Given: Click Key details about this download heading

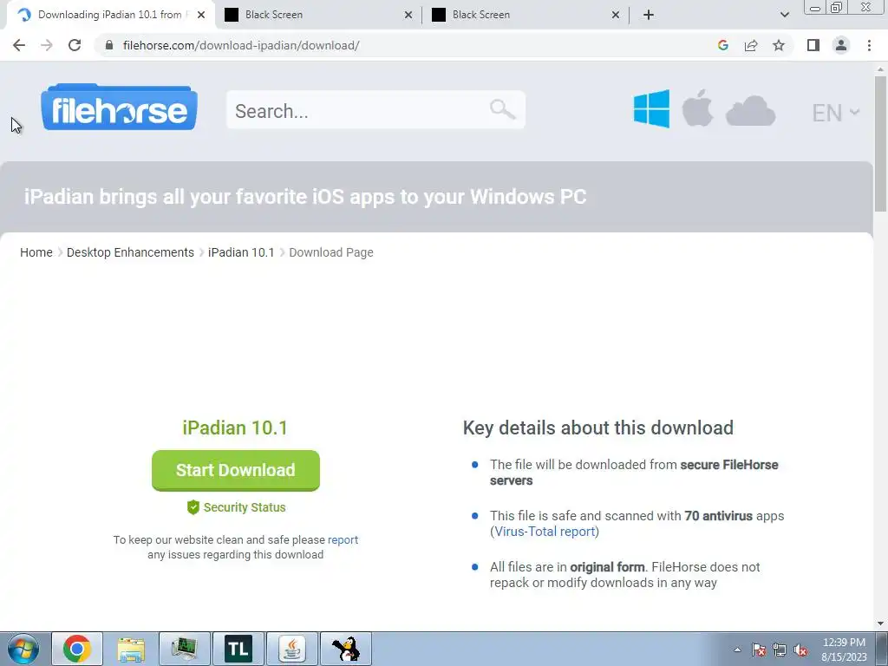Looking at the screenshot, I should click(x=598, y=428).
